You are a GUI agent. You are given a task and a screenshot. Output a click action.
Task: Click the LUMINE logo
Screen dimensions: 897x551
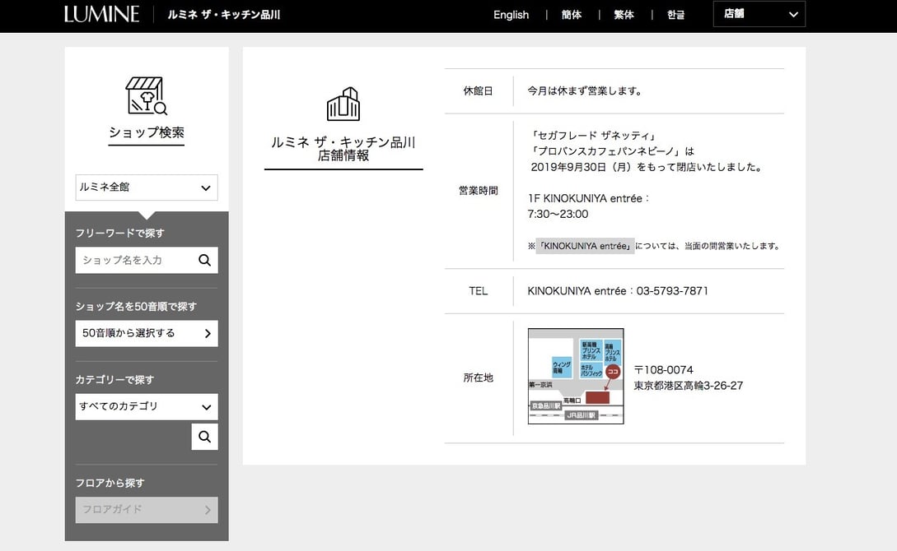click(x=102, y=14)
